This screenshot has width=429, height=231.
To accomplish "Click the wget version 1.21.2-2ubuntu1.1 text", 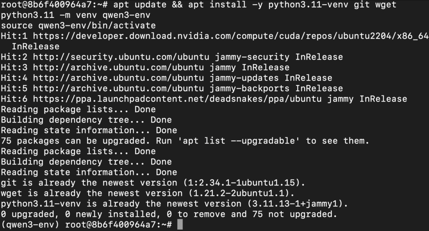I will pyautogui.click(x=238, y=193).
